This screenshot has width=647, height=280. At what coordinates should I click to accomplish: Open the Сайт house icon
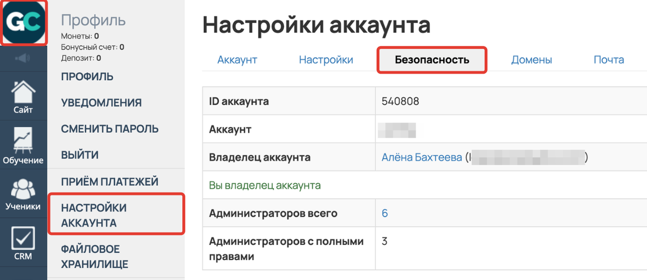[24, 97]
